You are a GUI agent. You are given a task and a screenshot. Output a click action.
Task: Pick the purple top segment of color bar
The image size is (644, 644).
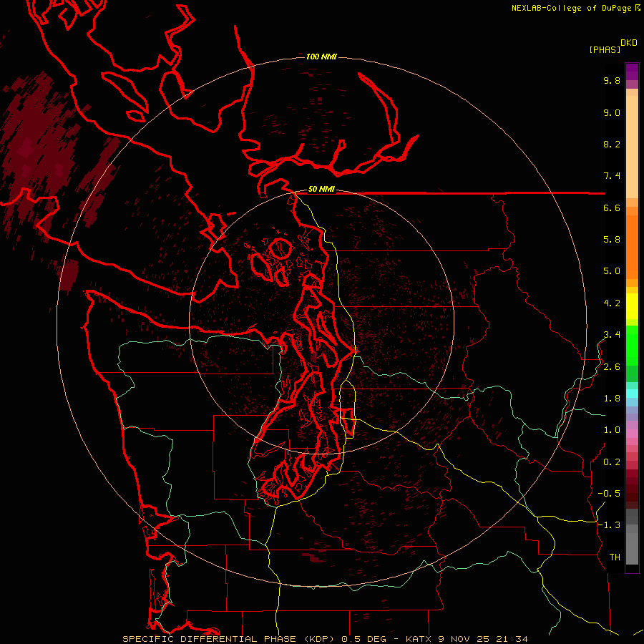point(632,72)
